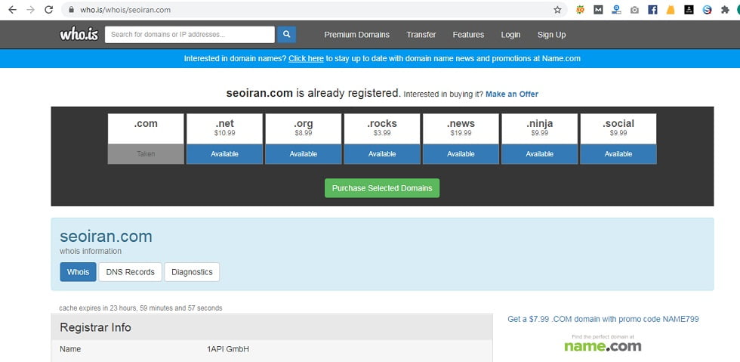Click the cache expires notice text
The width and height of the screenshot is (740, 362).
click(x=140, y=308)
